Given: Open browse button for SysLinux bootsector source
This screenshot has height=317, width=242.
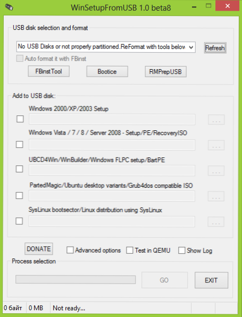Looking at the screenshot, I should (x=216, y=222).
